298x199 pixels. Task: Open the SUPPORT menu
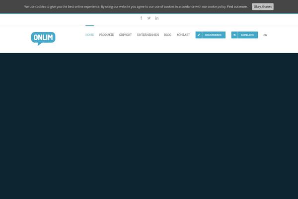click(125, 35)
